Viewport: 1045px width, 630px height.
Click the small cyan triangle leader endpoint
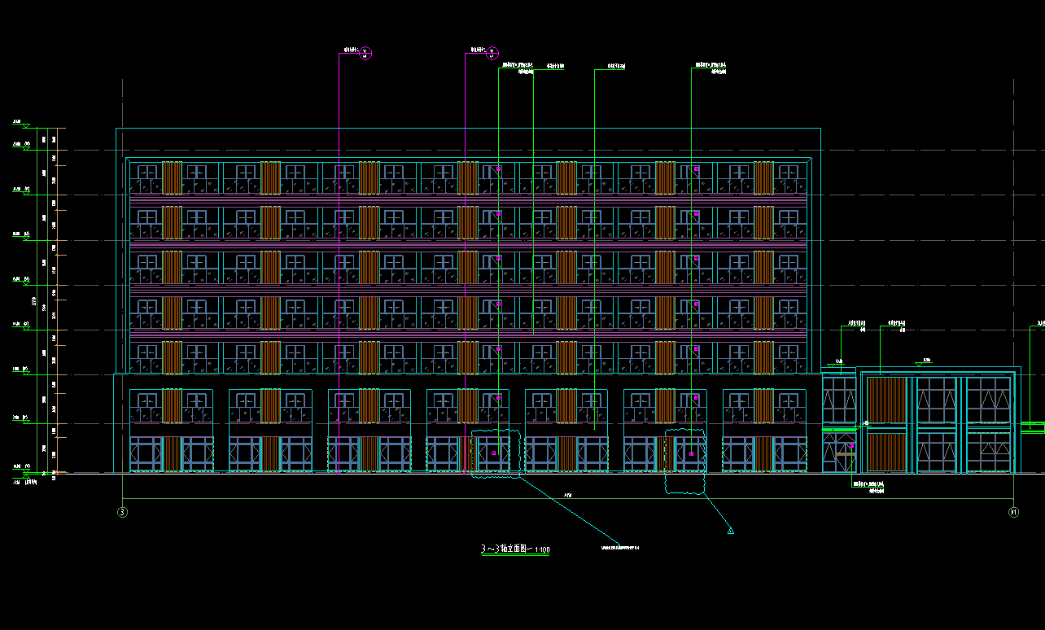[x=731, y=531]
